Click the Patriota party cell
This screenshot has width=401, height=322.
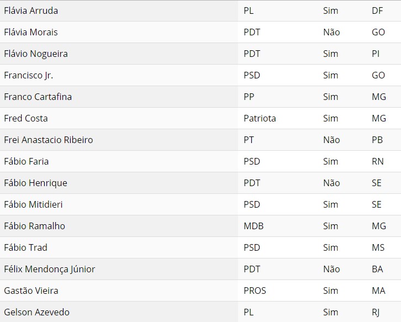coord(260,118)
